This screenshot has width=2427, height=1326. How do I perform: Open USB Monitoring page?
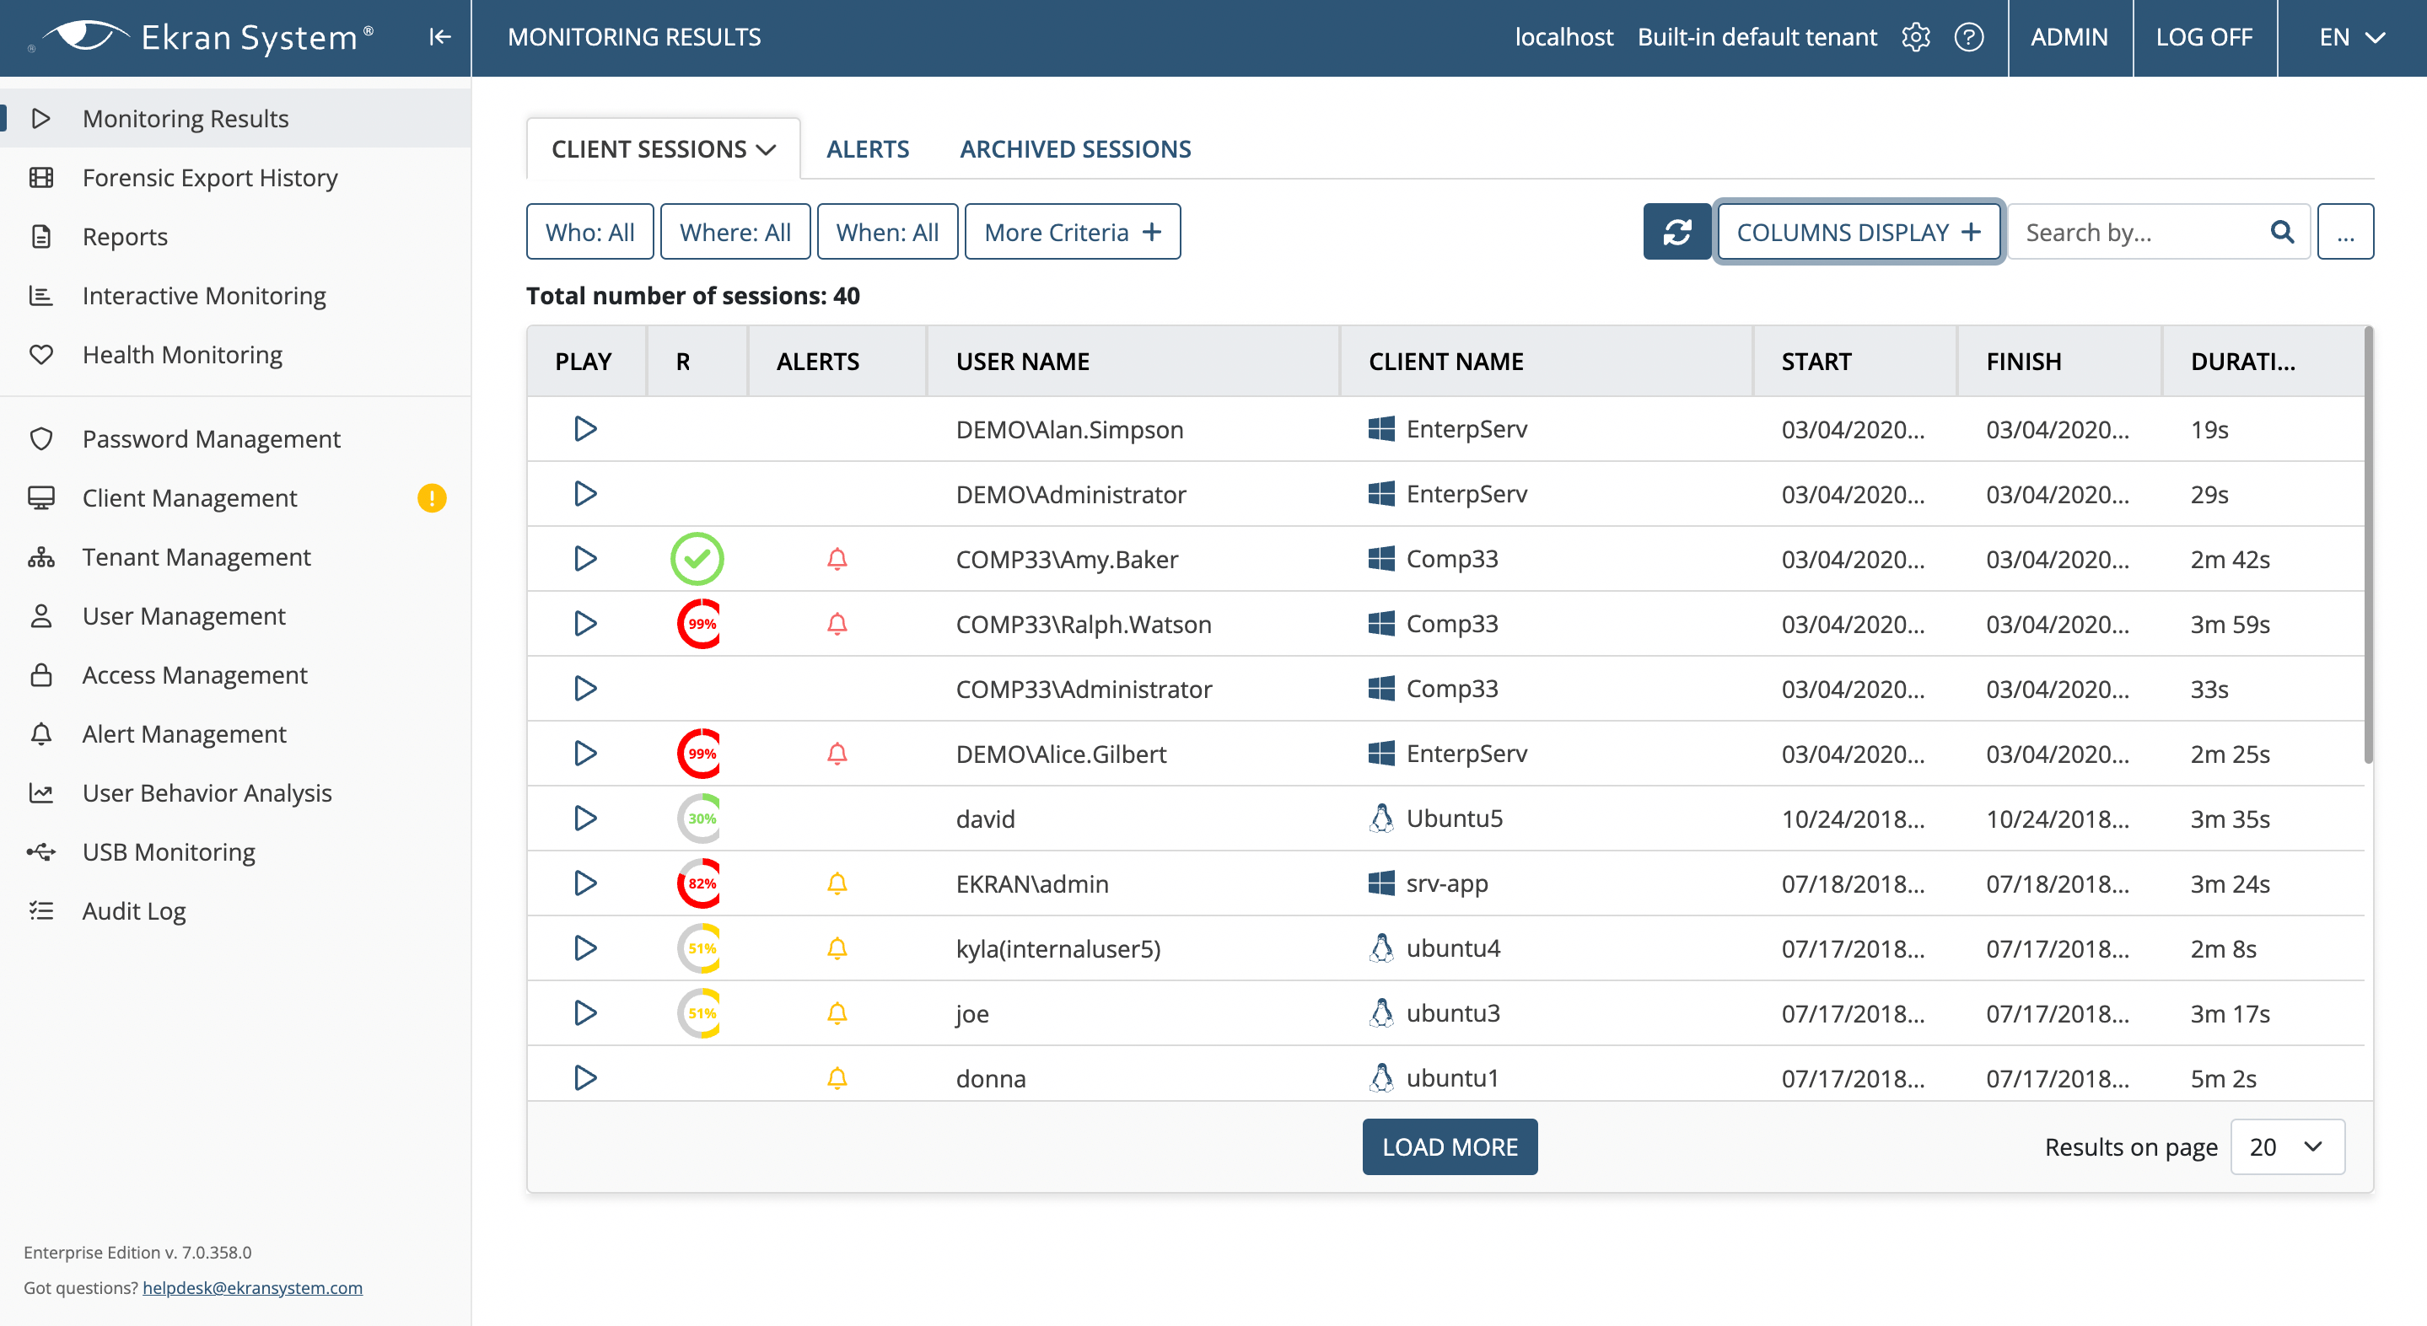[235, 852]
